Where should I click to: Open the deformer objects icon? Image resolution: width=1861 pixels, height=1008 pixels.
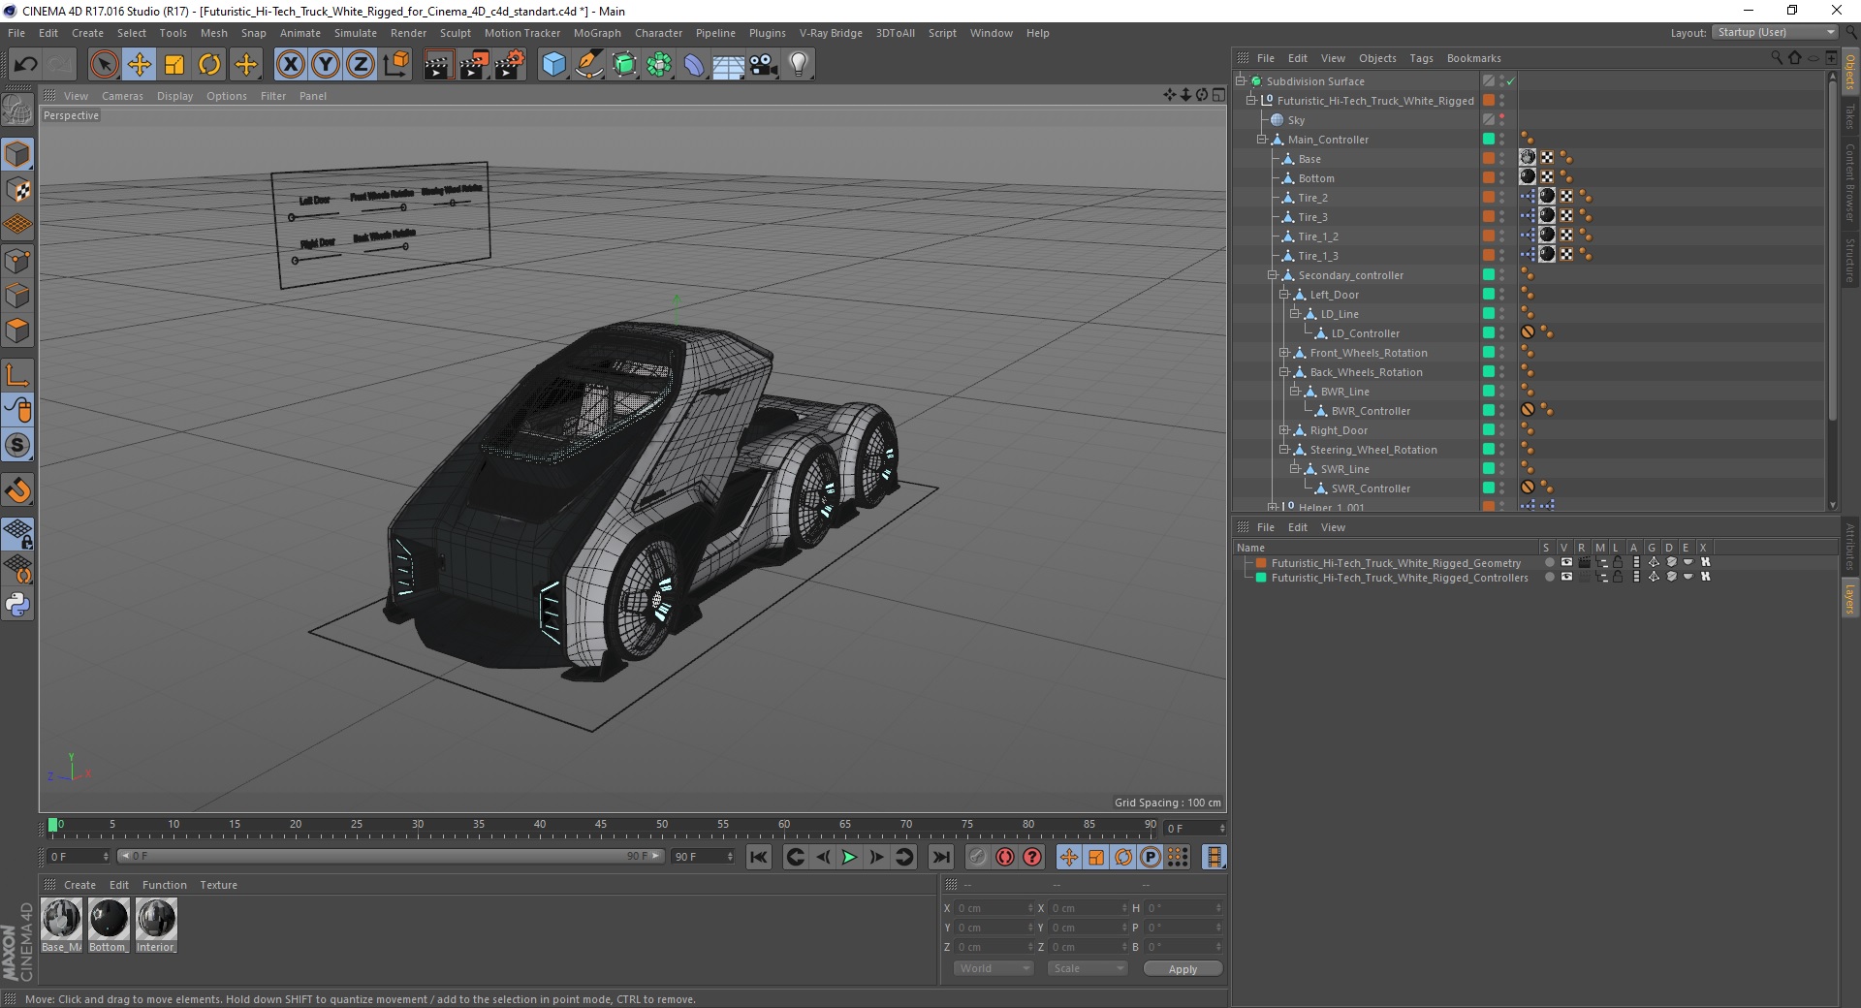pyautogui.click(x=694, y=65)
